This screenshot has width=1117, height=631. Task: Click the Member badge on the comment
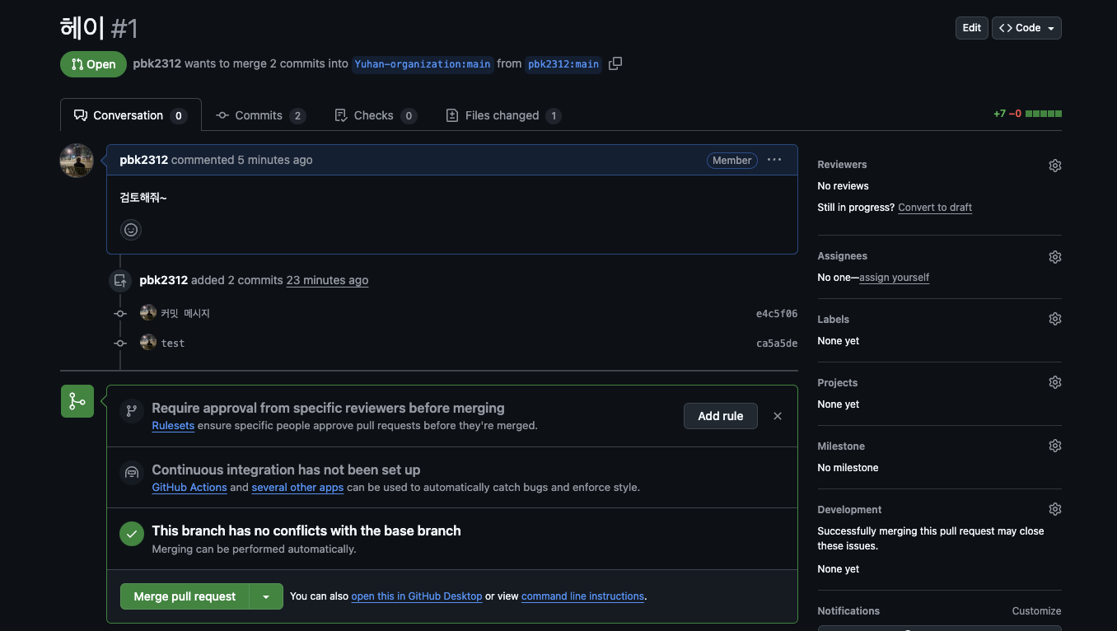tap(732, 161)
